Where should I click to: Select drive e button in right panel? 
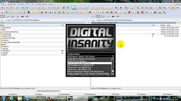tap(103, 17)
